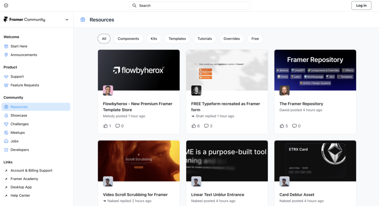Show the Tutorials filter
This screenshot has height=206, width=379.
tap(205, 38)
